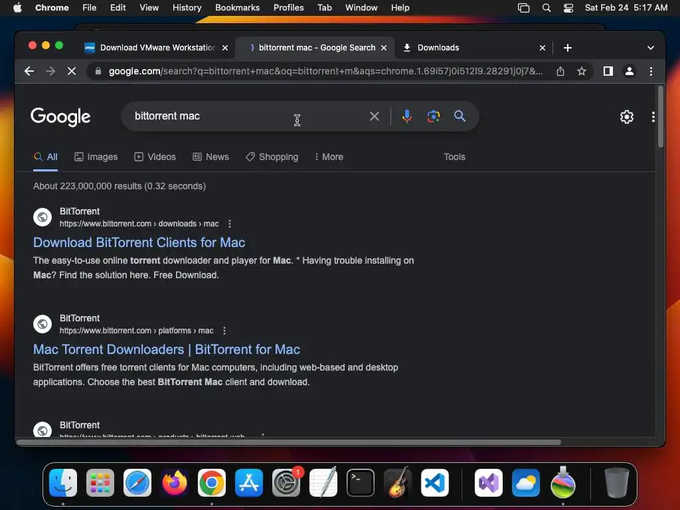Expand the More search filters

pyautogui.click(x=329, y=157)
